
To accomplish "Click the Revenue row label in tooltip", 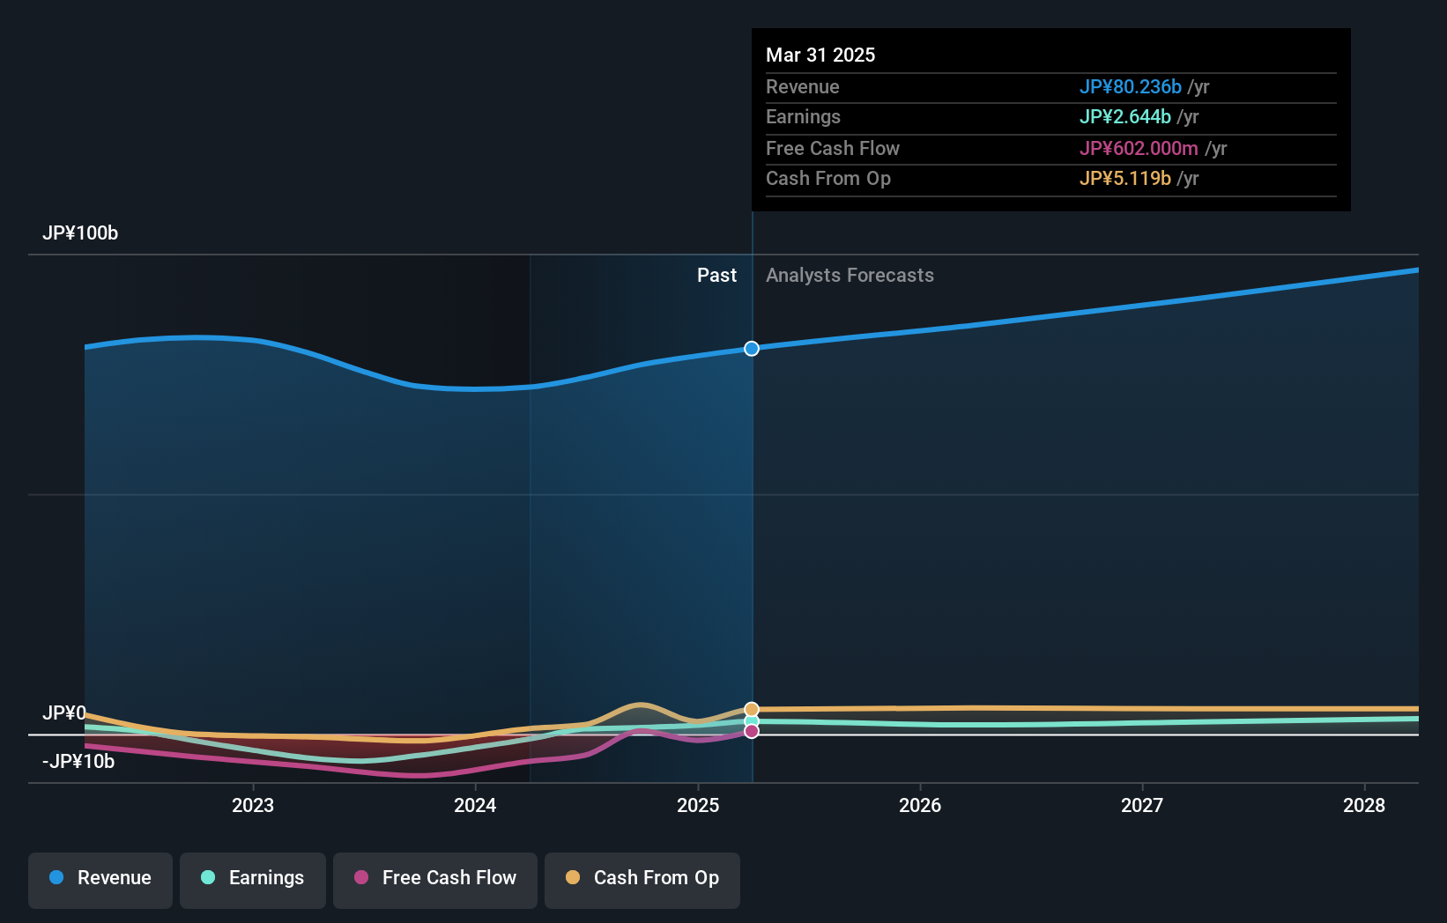I will pos(803,87).
